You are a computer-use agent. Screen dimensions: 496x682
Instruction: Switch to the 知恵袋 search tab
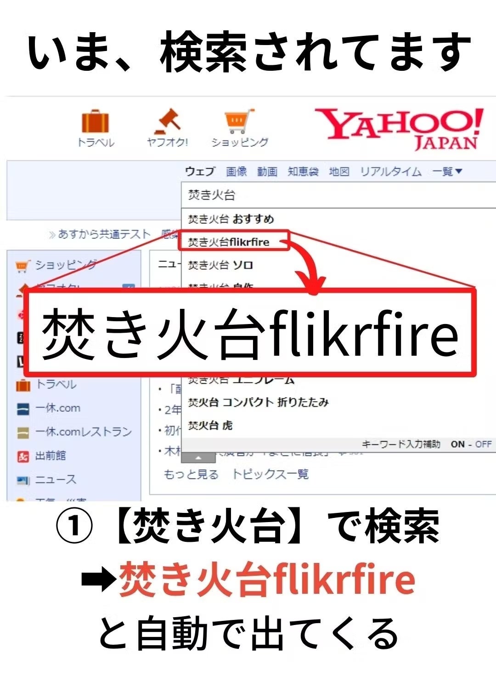point(303,171)
